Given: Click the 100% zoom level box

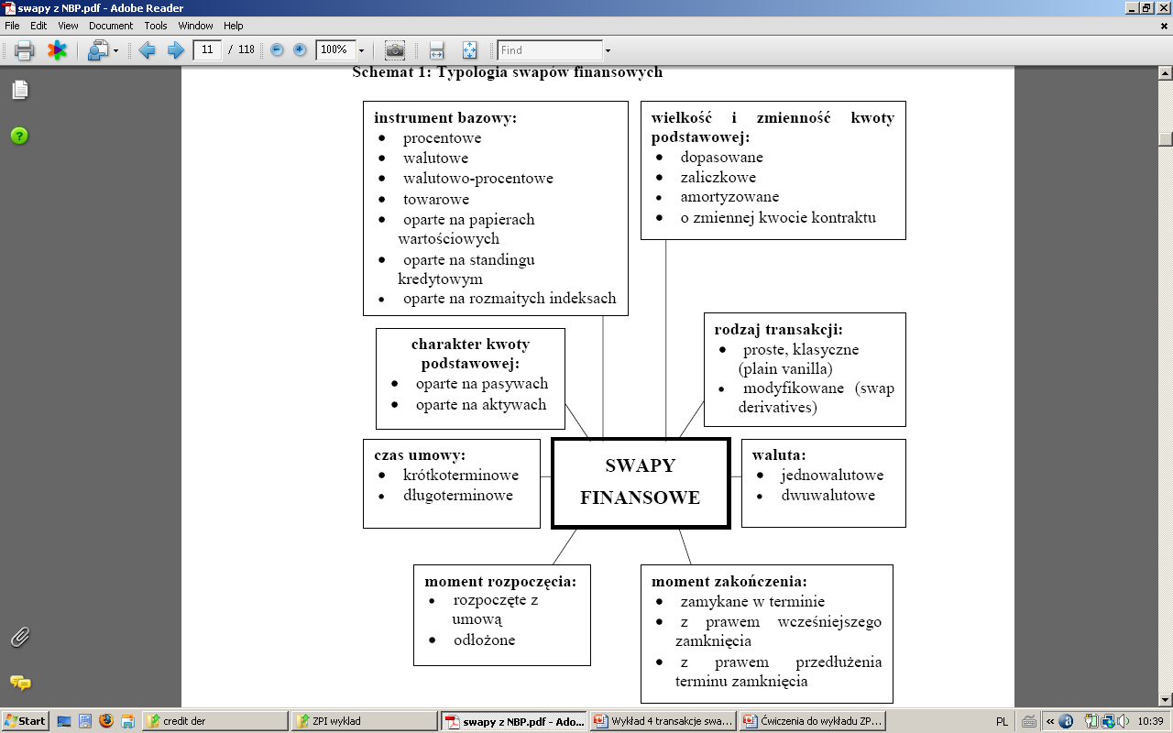Looking at the screenshot, I should click(x=334, y=50).
